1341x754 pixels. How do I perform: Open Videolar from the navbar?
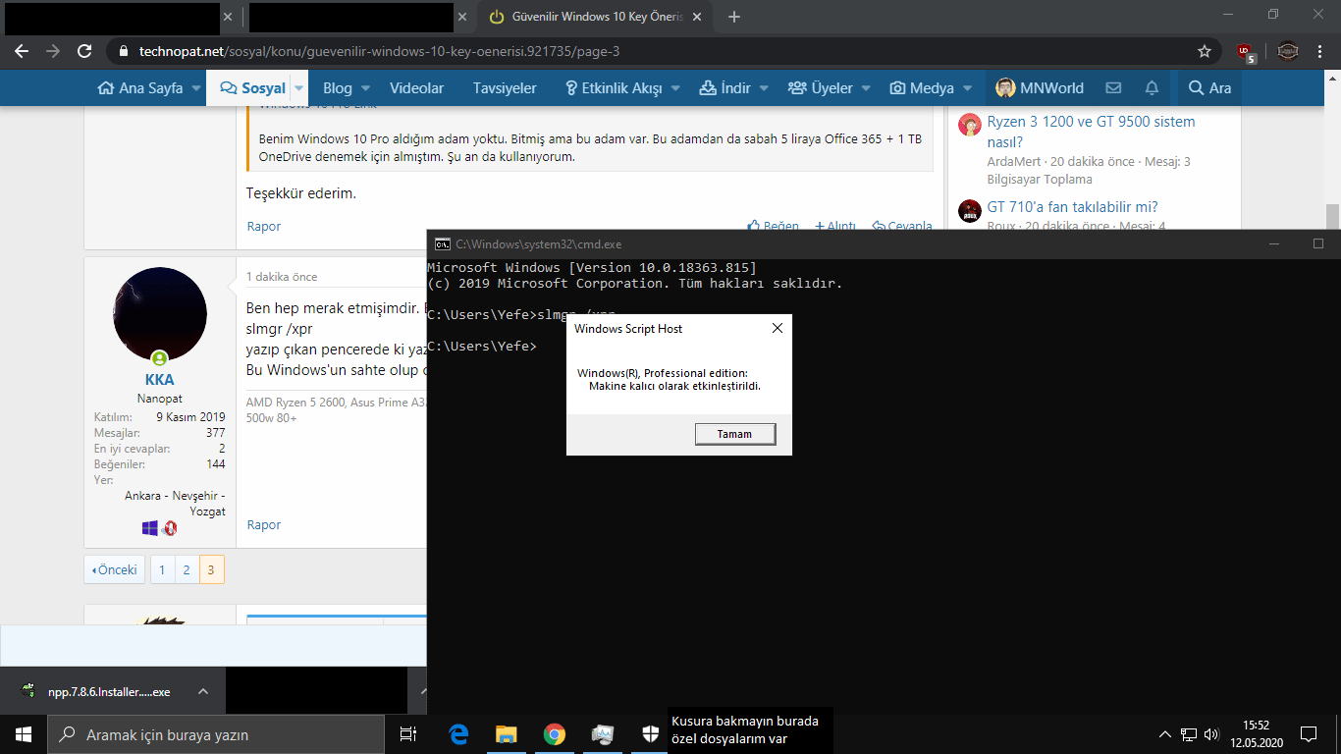click(x=416, y=87)
